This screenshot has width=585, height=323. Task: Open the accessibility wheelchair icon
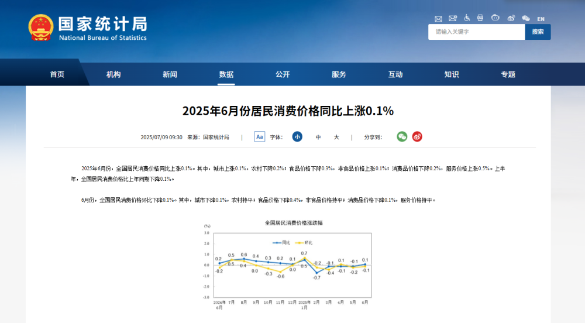(x=466, y=18)
